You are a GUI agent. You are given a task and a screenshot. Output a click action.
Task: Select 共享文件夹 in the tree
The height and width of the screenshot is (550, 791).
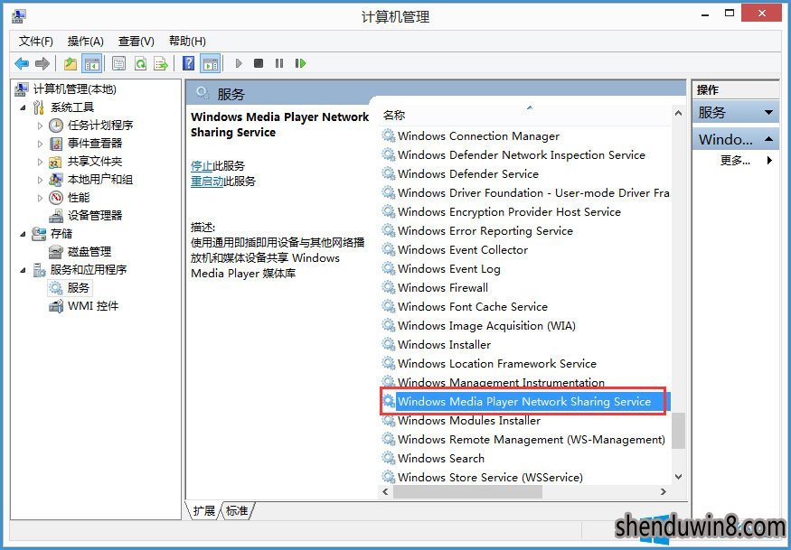point(95,162)
